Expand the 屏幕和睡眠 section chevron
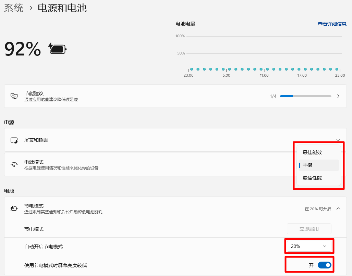The image size is (352, 276). [x=338, y=140]
